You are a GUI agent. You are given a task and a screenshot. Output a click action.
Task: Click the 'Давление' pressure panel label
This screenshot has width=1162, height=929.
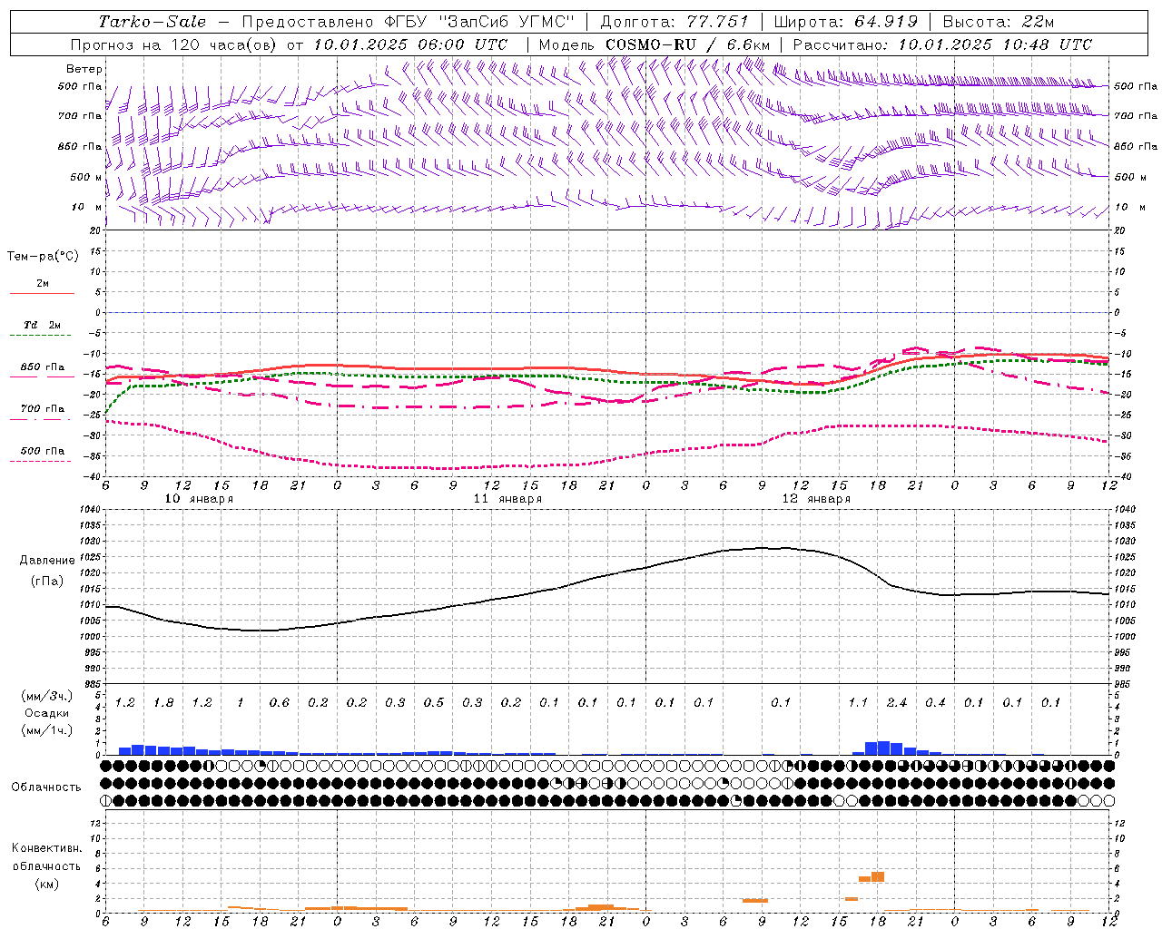[47, 561]
